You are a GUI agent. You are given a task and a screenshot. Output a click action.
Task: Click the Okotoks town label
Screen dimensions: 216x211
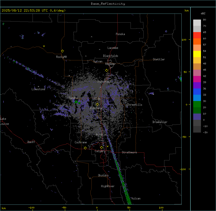pyautogui.click(x=103, y=175)
